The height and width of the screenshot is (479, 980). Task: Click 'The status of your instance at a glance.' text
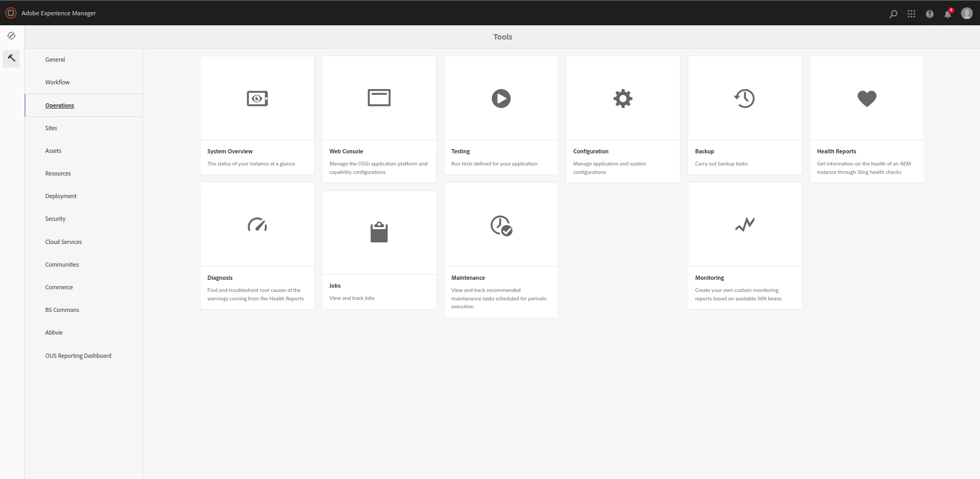tap(251, 164)
